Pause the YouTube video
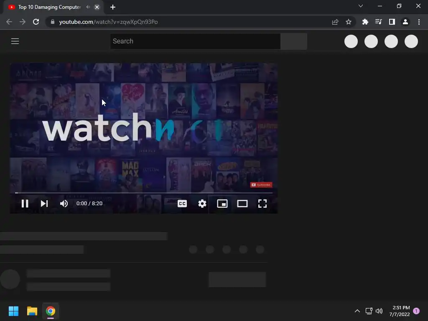This screenshot has width=428, height=321. pos(25,204)
